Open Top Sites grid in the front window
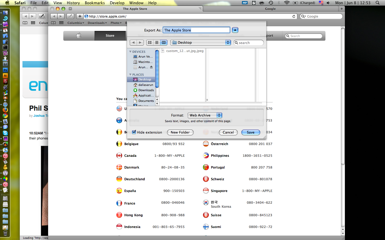Screen dimensions: 385x240 click(x=61, y=23)
